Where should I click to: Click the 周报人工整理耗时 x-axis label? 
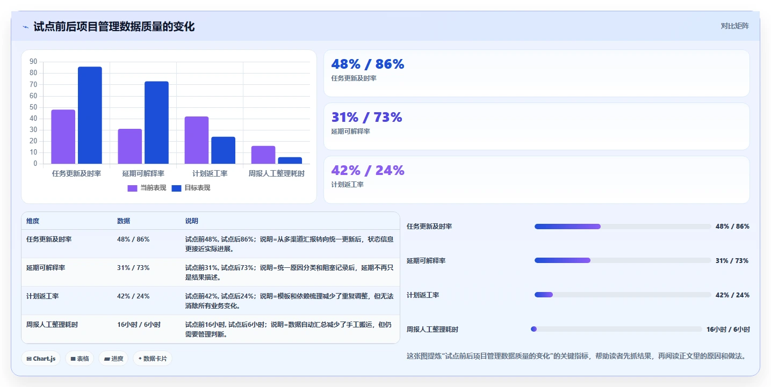coord(276,174)
